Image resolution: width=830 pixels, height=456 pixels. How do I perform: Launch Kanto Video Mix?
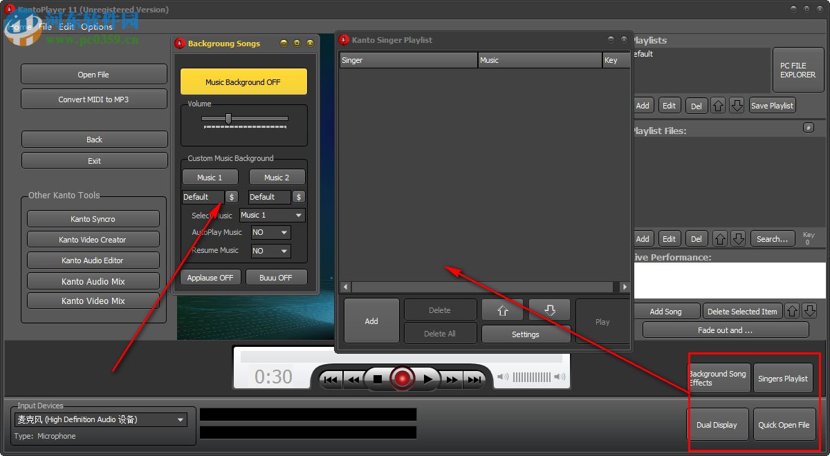(x=93, y=301)
